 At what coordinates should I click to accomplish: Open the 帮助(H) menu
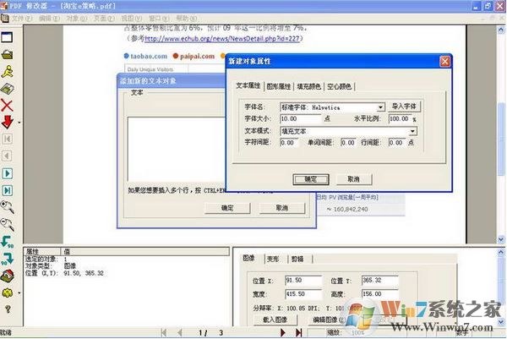tap(187, 19)
